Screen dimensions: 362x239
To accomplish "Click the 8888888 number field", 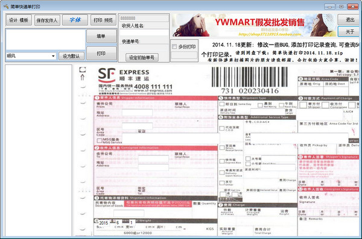I will (144, 18).
